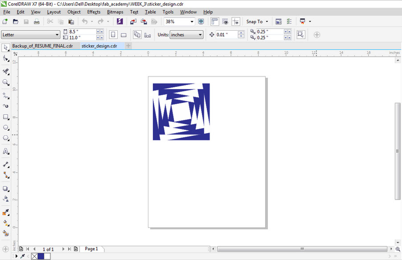This screenshot has width=402, height=260.
Task: Select the Color Eyedropper tool
Action: (6, 212)
